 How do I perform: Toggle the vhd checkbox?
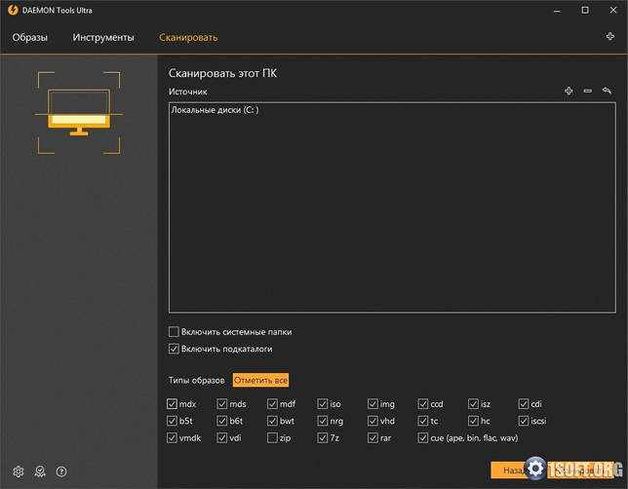(373, 421)
